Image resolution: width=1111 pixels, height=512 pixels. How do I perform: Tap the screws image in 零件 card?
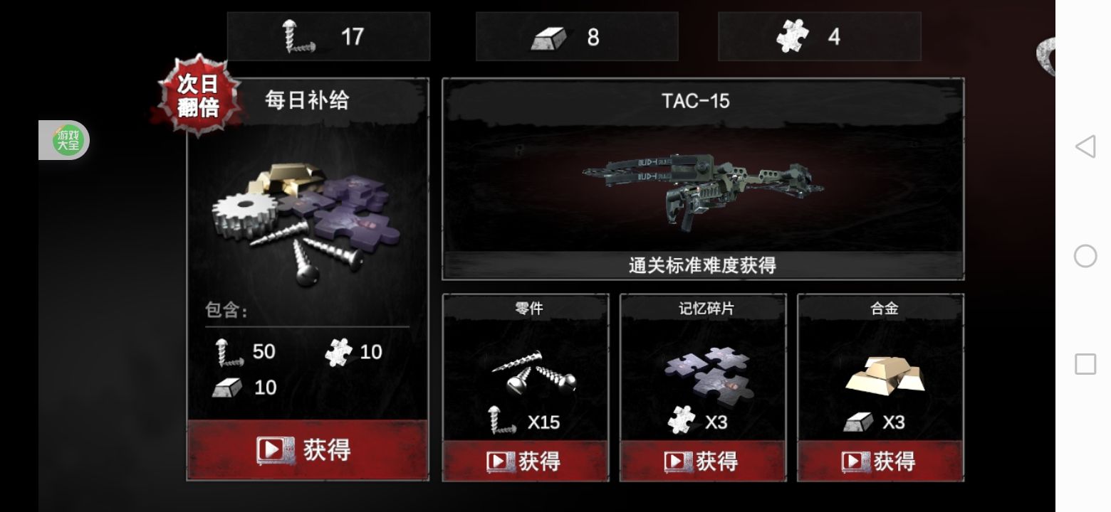point(533,373)
